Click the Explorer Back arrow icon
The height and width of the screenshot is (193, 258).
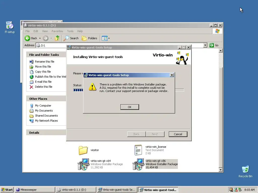(27, 38)
